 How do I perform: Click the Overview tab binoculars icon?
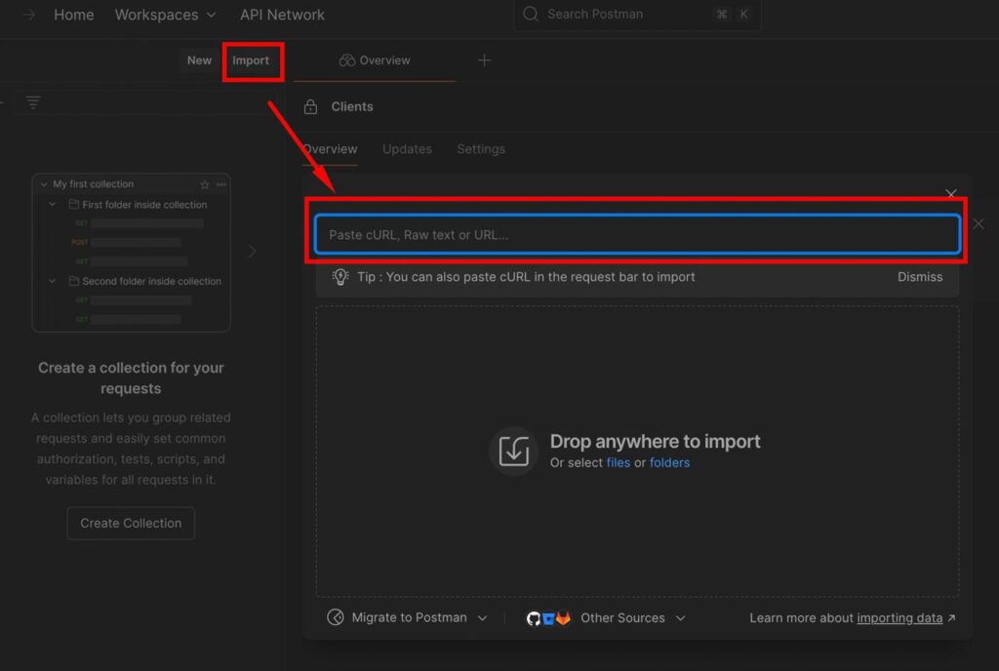coord(346,60)
